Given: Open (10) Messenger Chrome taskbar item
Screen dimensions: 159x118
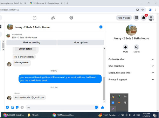Looking at the screenshot, I should [x=63, y=115].
